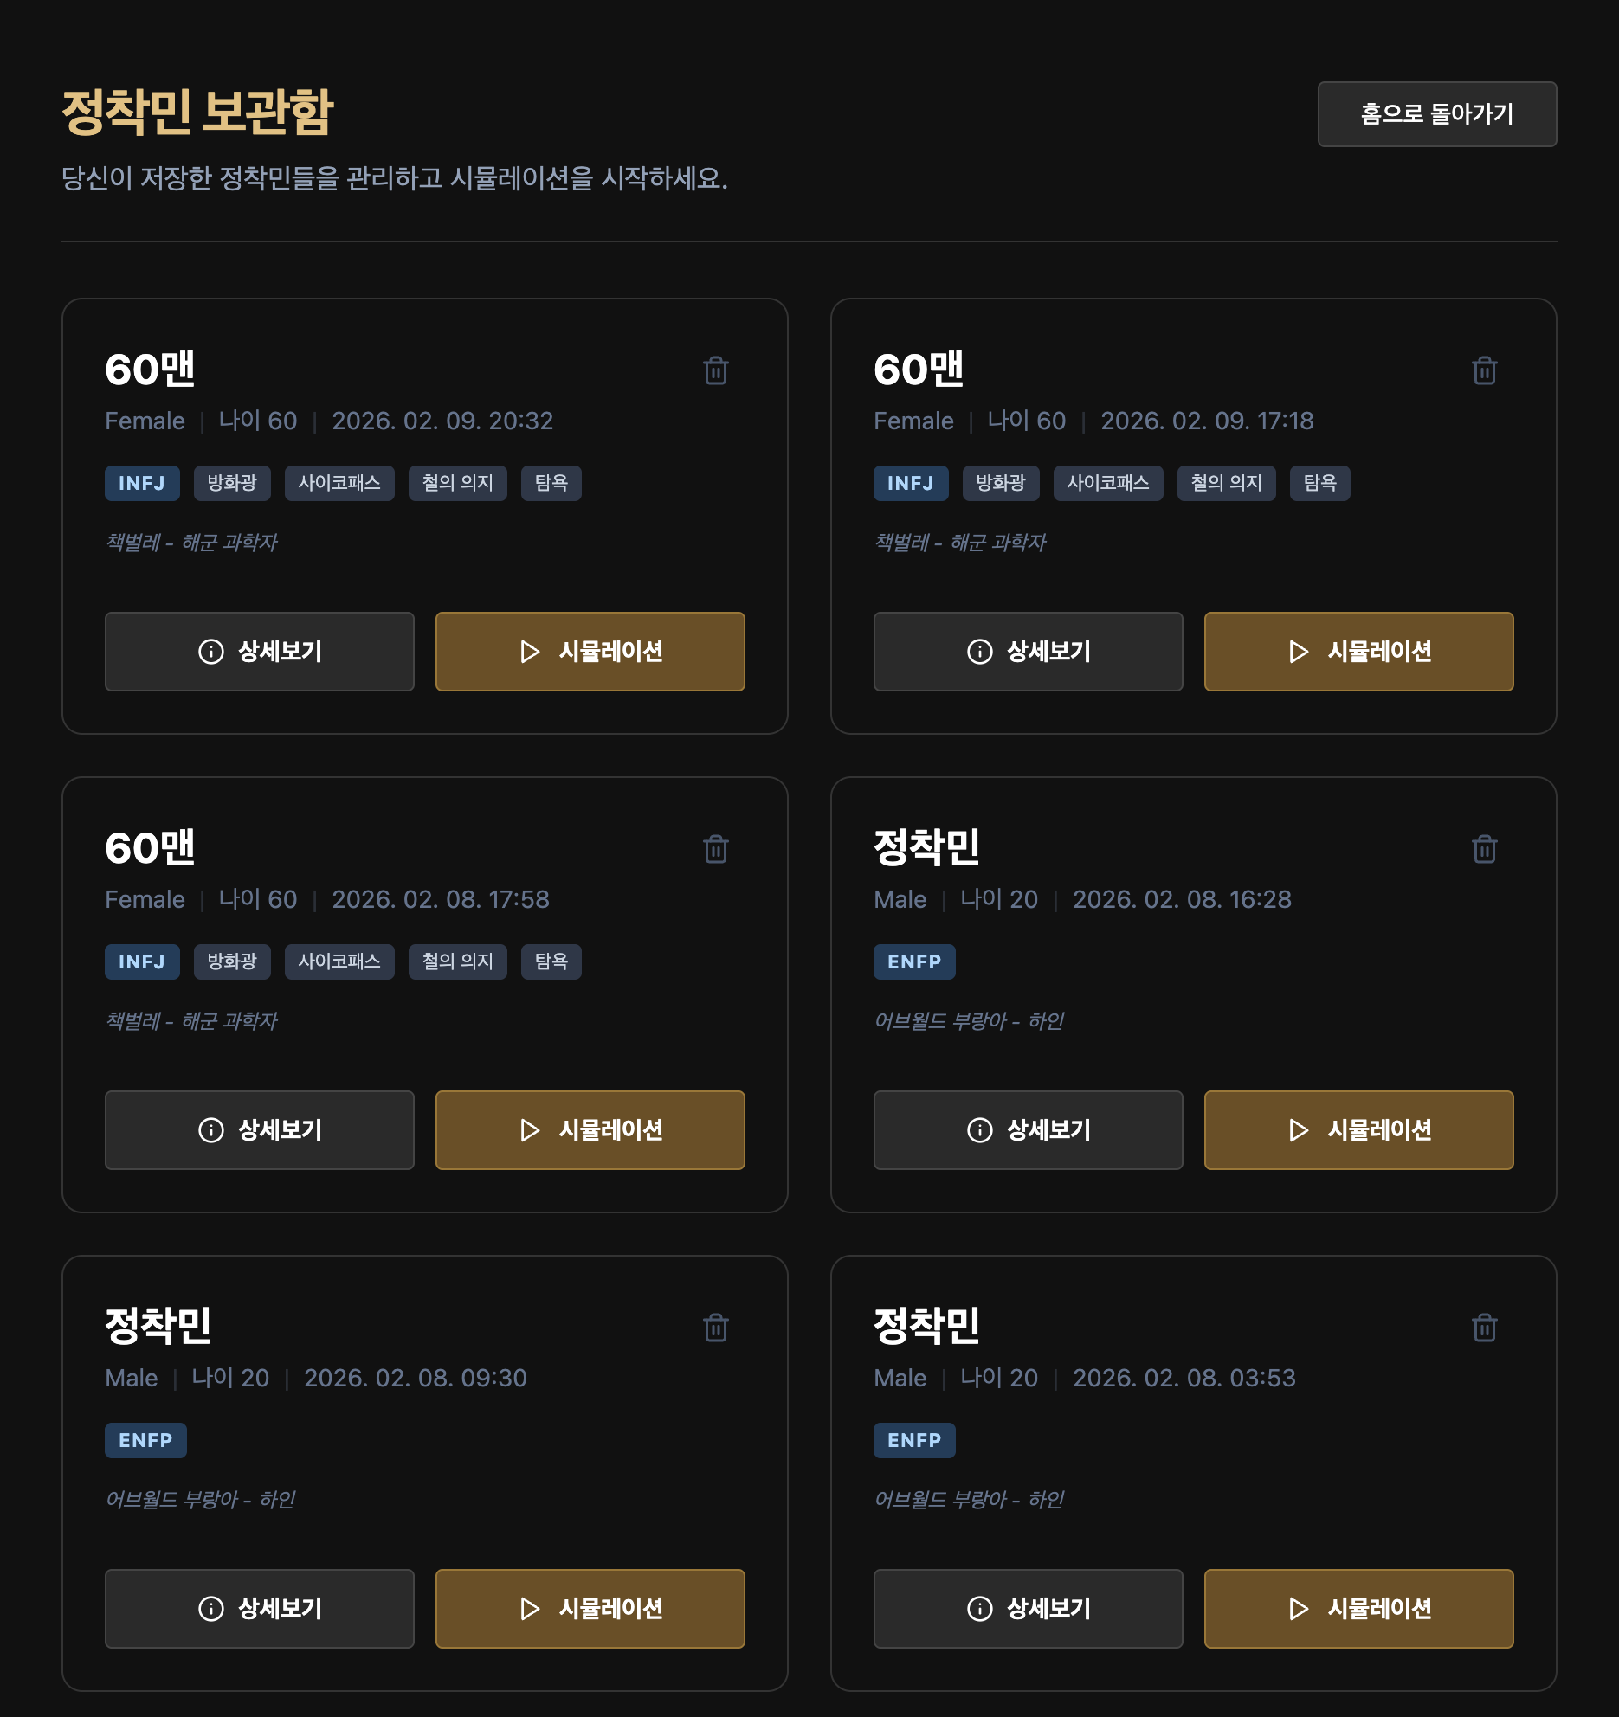Click trash icon on 60맨 17:18 card
The height and width of the screenshot is (1717, 1619).
pyautogui.click(x=1484, y=370)
